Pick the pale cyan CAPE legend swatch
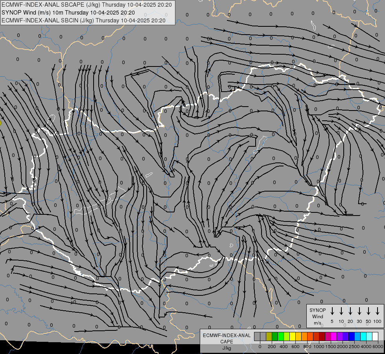The height and width of the screenshot is (354, 385). (369, 336)
